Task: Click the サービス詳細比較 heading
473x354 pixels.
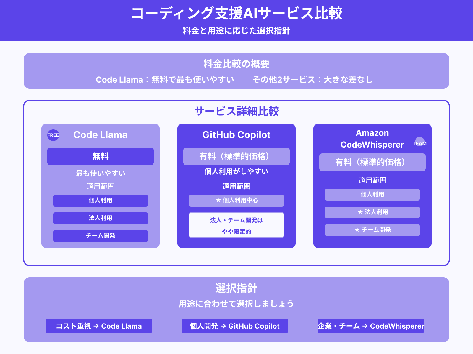Action: 237,111
